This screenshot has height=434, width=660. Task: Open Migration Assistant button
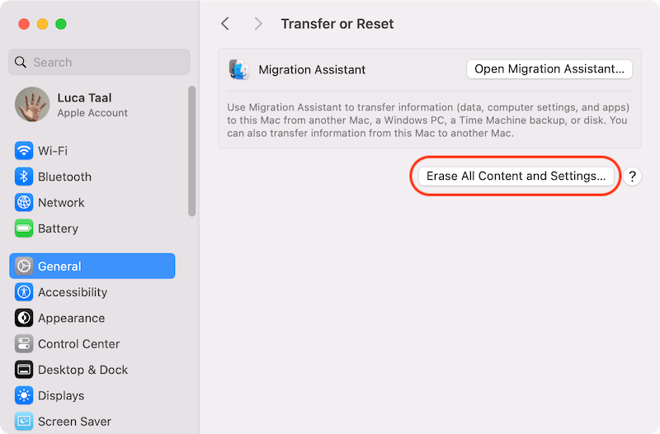coord(549,69)
